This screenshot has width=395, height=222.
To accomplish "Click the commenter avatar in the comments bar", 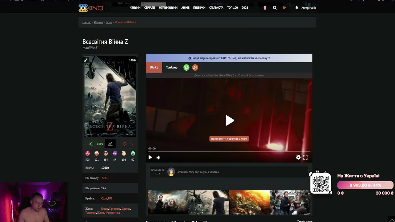I will [x=171, y=172].
